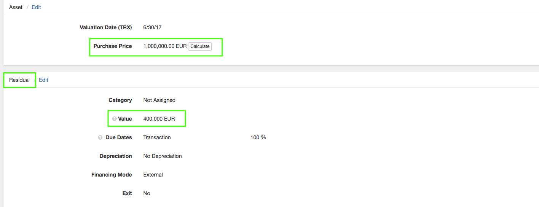Click the Financing Mode label
This screenshot has width=539, height=207.
(x=112, y=175)
